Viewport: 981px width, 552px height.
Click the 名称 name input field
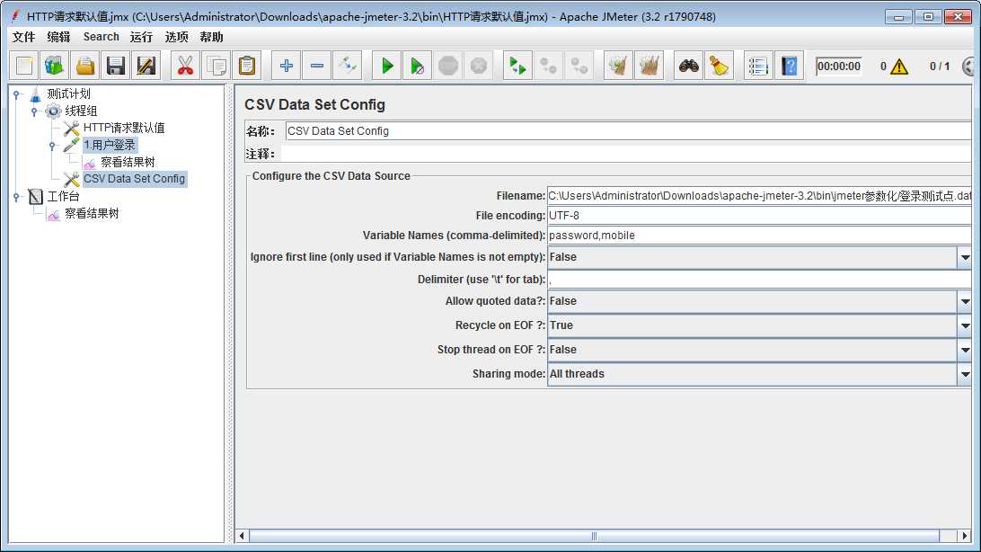(628, 130)
